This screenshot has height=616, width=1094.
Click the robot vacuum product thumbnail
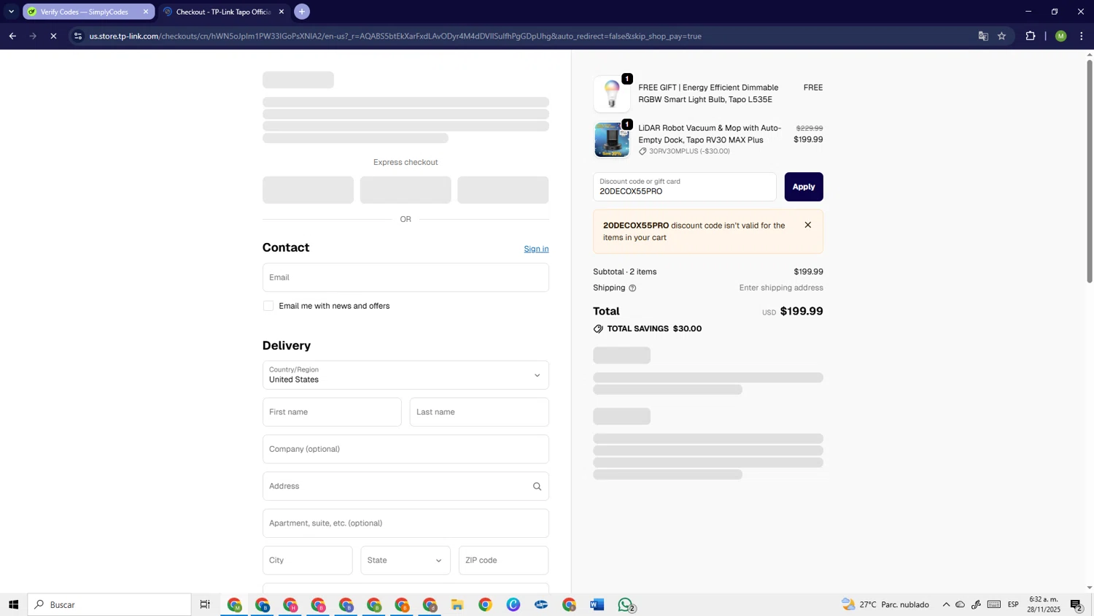coord(612,139)
